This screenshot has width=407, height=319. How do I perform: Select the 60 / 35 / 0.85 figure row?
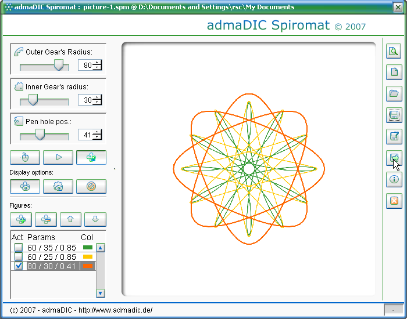53,248
